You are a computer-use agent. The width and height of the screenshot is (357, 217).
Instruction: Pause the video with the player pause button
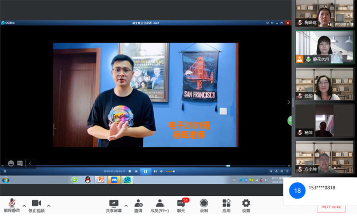coord(146,171)
